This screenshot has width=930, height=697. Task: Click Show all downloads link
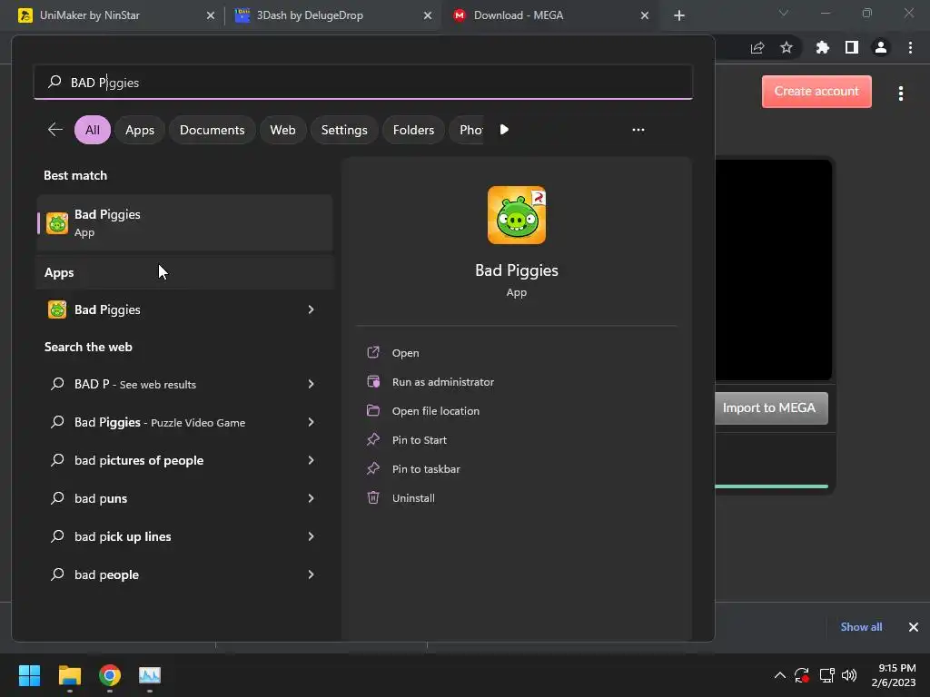pos(861,626)
